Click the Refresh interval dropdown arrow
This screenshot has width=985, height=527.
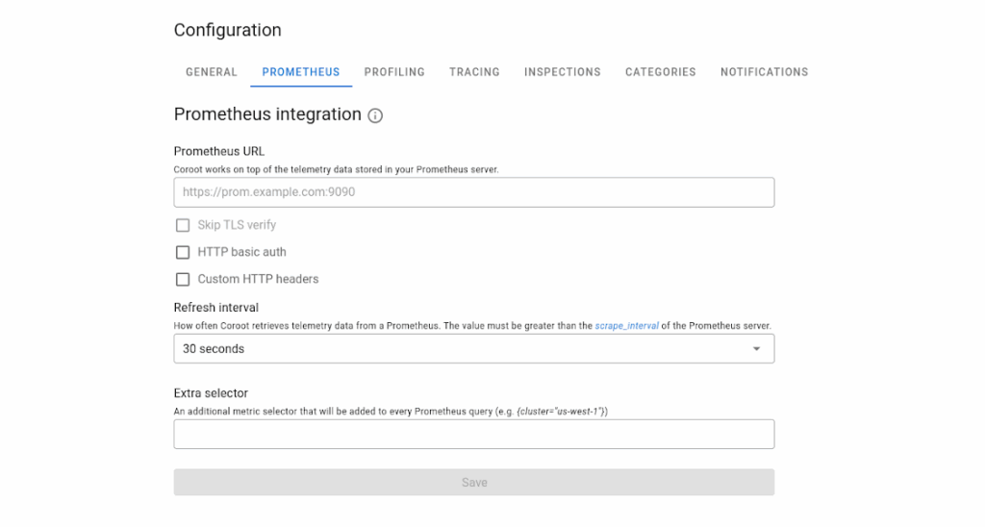[x=756, y=349]
